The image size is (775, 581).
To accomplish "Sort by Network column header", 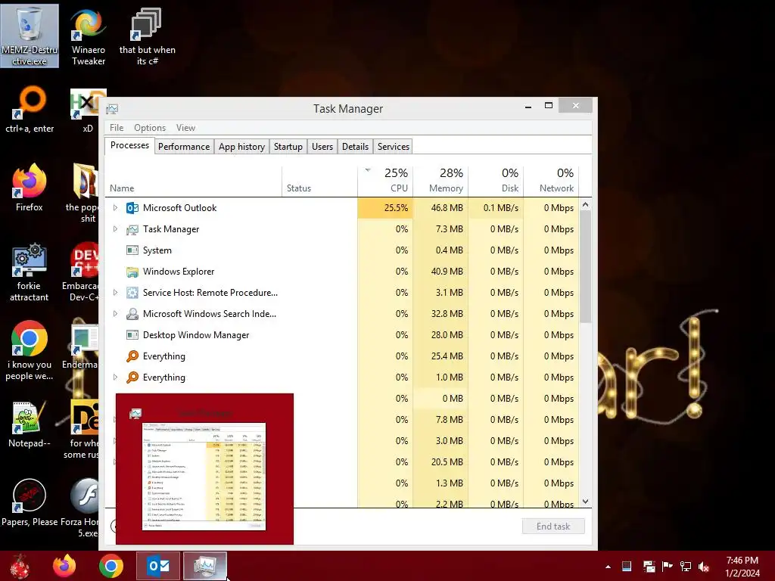I will (551, 181).
